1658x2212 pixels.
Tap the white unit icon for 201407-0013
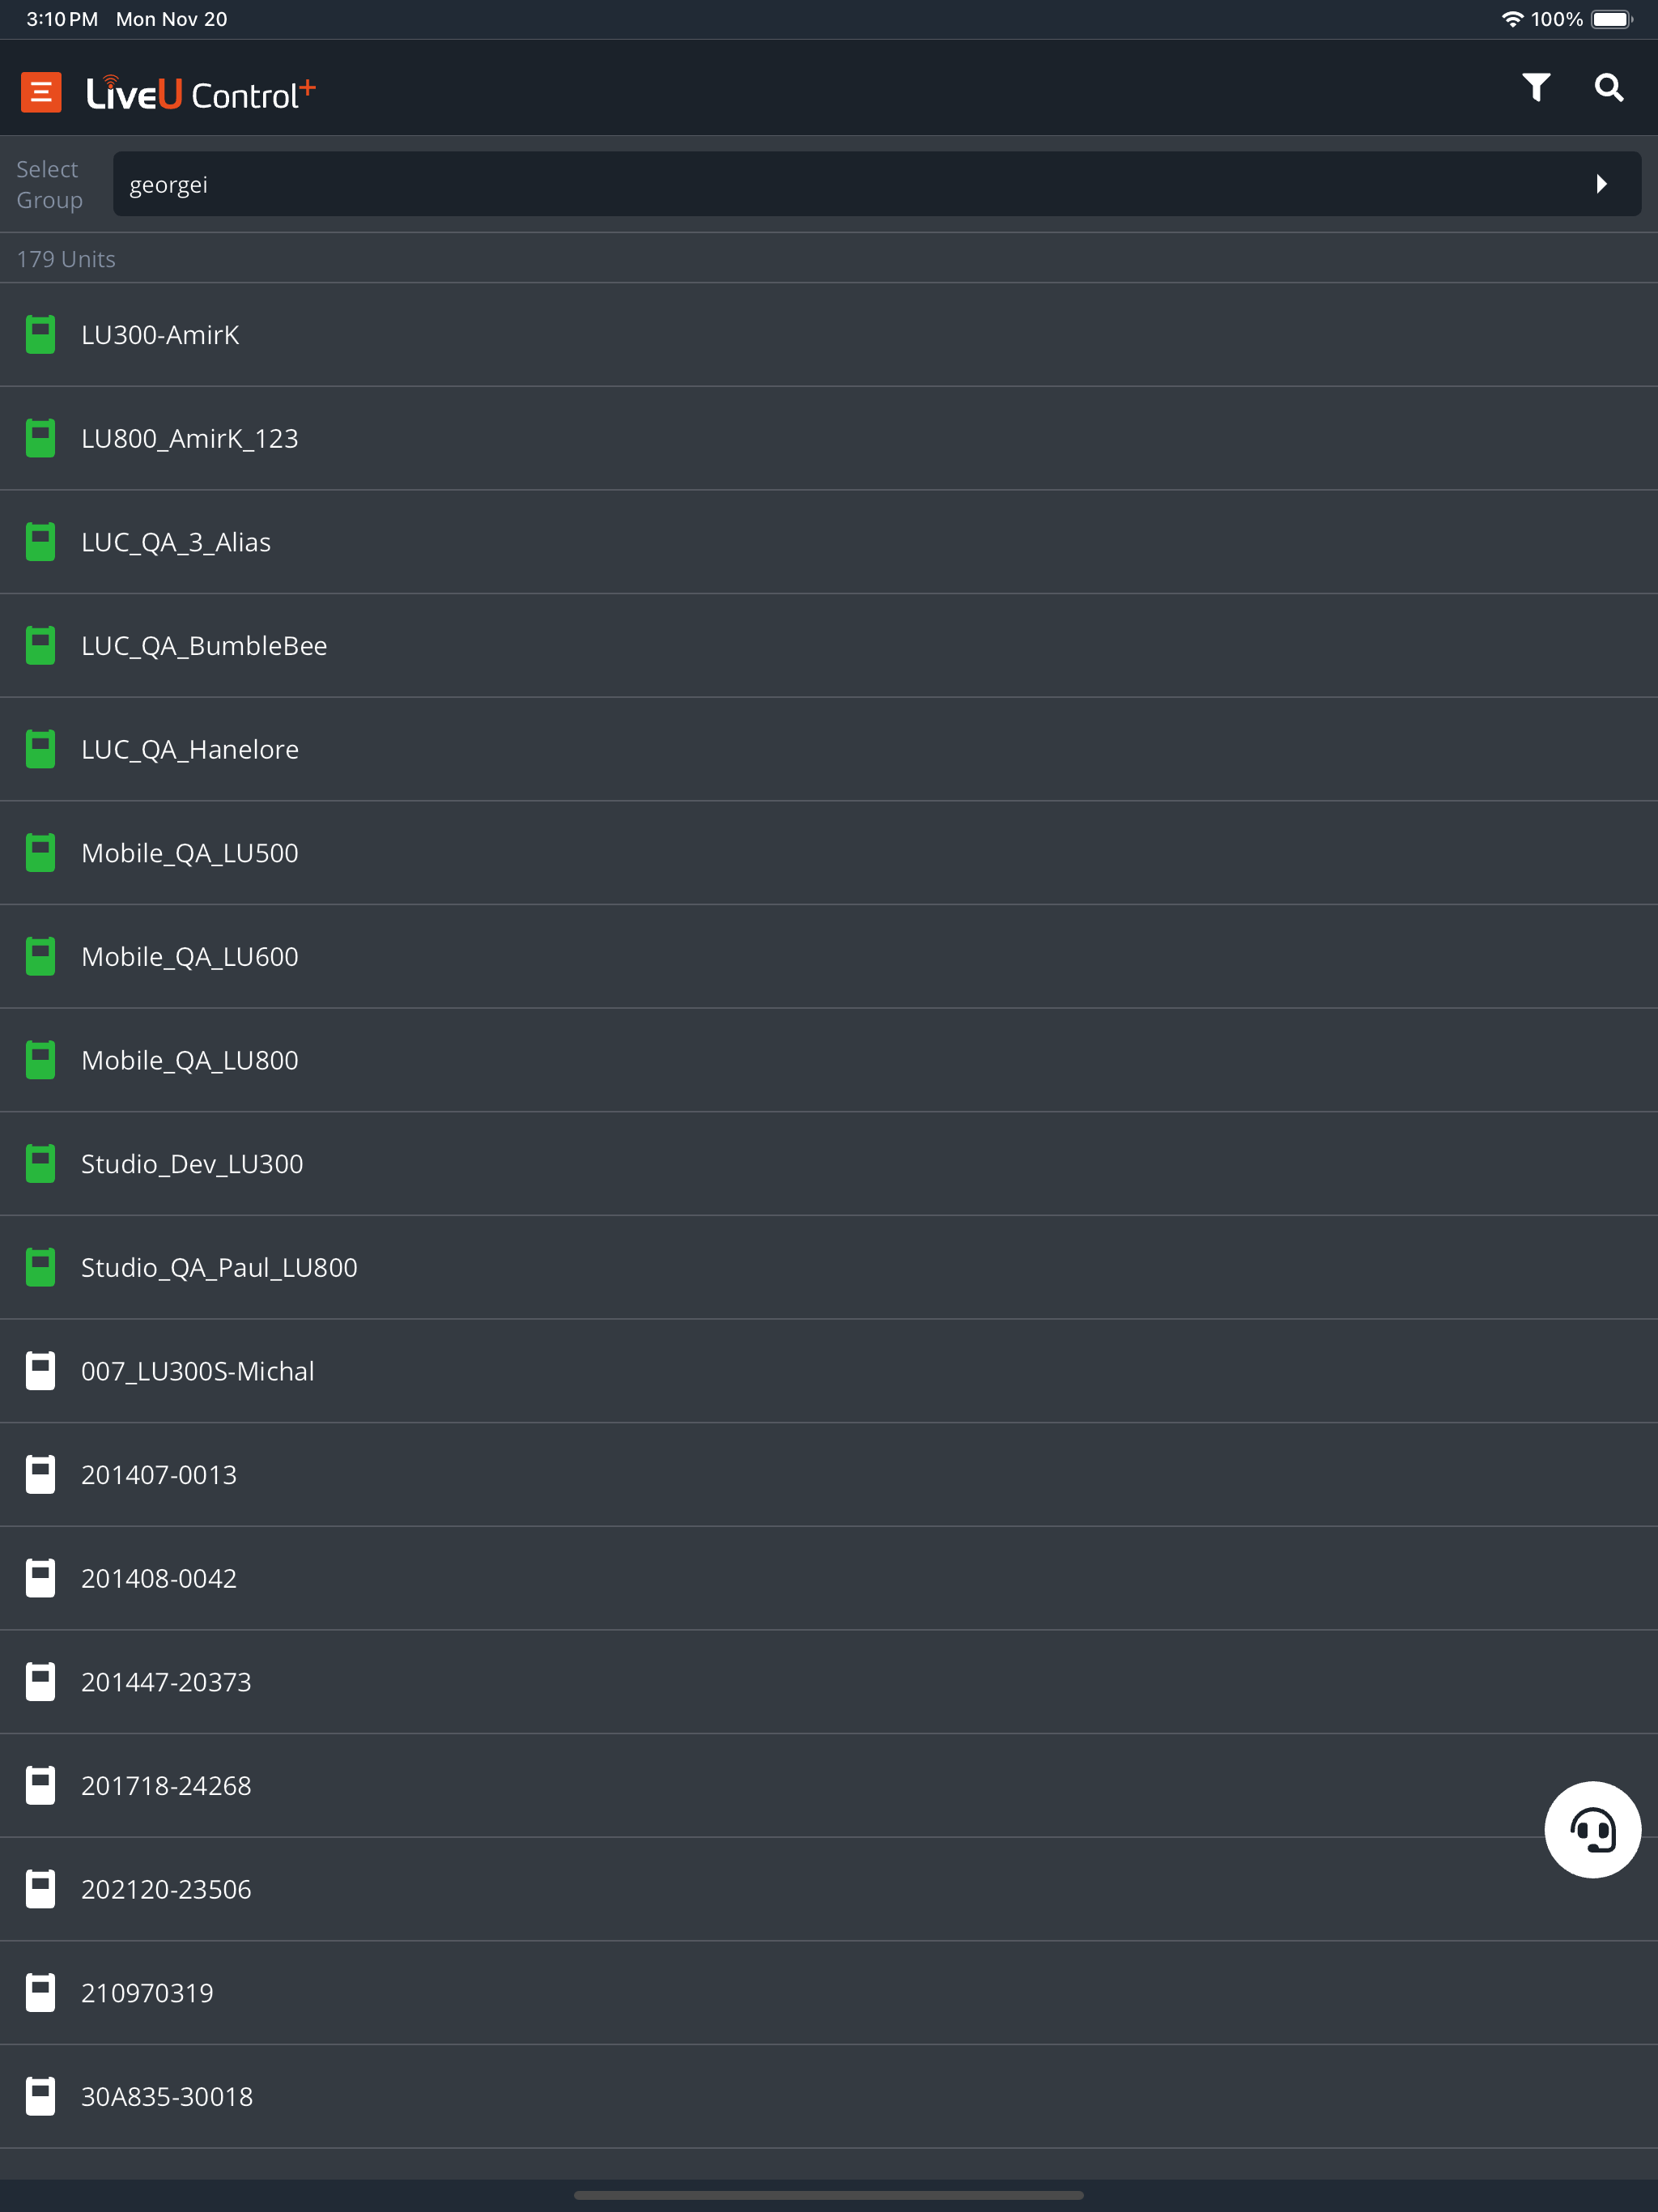click(x=40, y=1474)
